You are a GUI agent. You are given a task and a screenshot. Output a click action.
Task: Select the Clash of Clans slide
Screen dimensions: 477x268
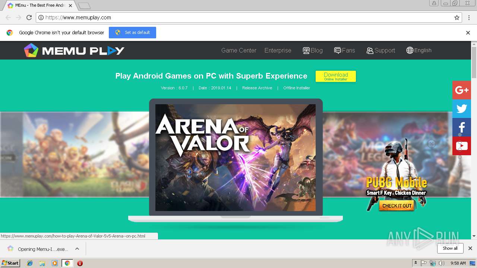coord(75,154)
